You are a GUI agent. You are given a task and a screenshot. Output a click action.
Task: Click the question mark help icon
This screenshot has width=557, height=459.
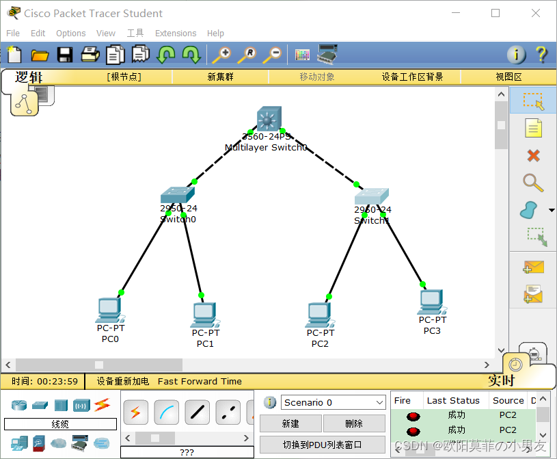click(541, 55)
